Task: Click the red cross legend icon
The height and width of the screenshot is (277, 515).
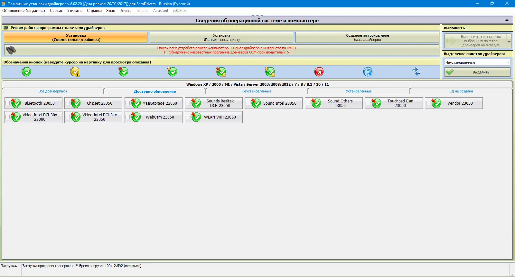Action: (x=319, y=72)
